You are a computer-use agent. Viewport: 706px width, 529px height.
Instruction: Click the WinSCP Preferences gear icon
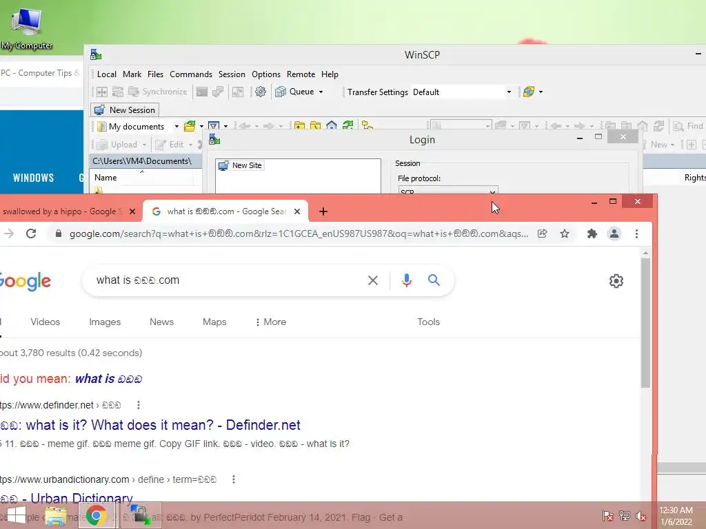tap(260, 92)
